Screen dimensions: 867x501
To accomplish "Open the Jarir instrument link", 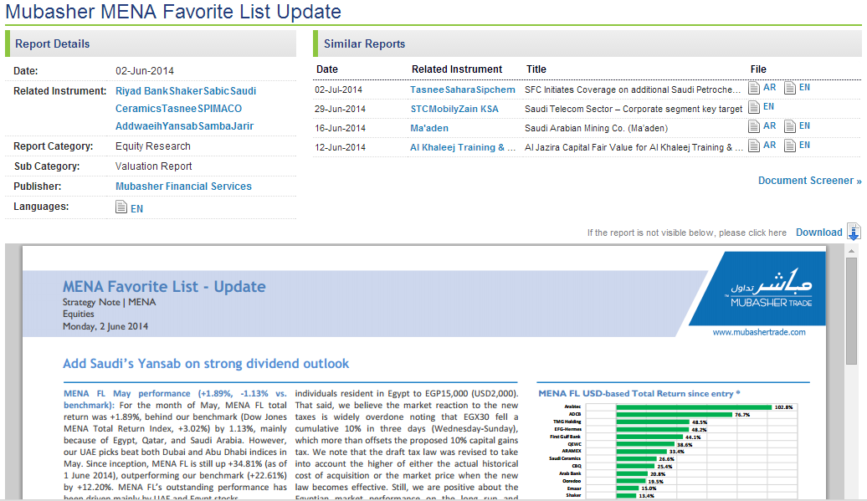I will point(242,126).
